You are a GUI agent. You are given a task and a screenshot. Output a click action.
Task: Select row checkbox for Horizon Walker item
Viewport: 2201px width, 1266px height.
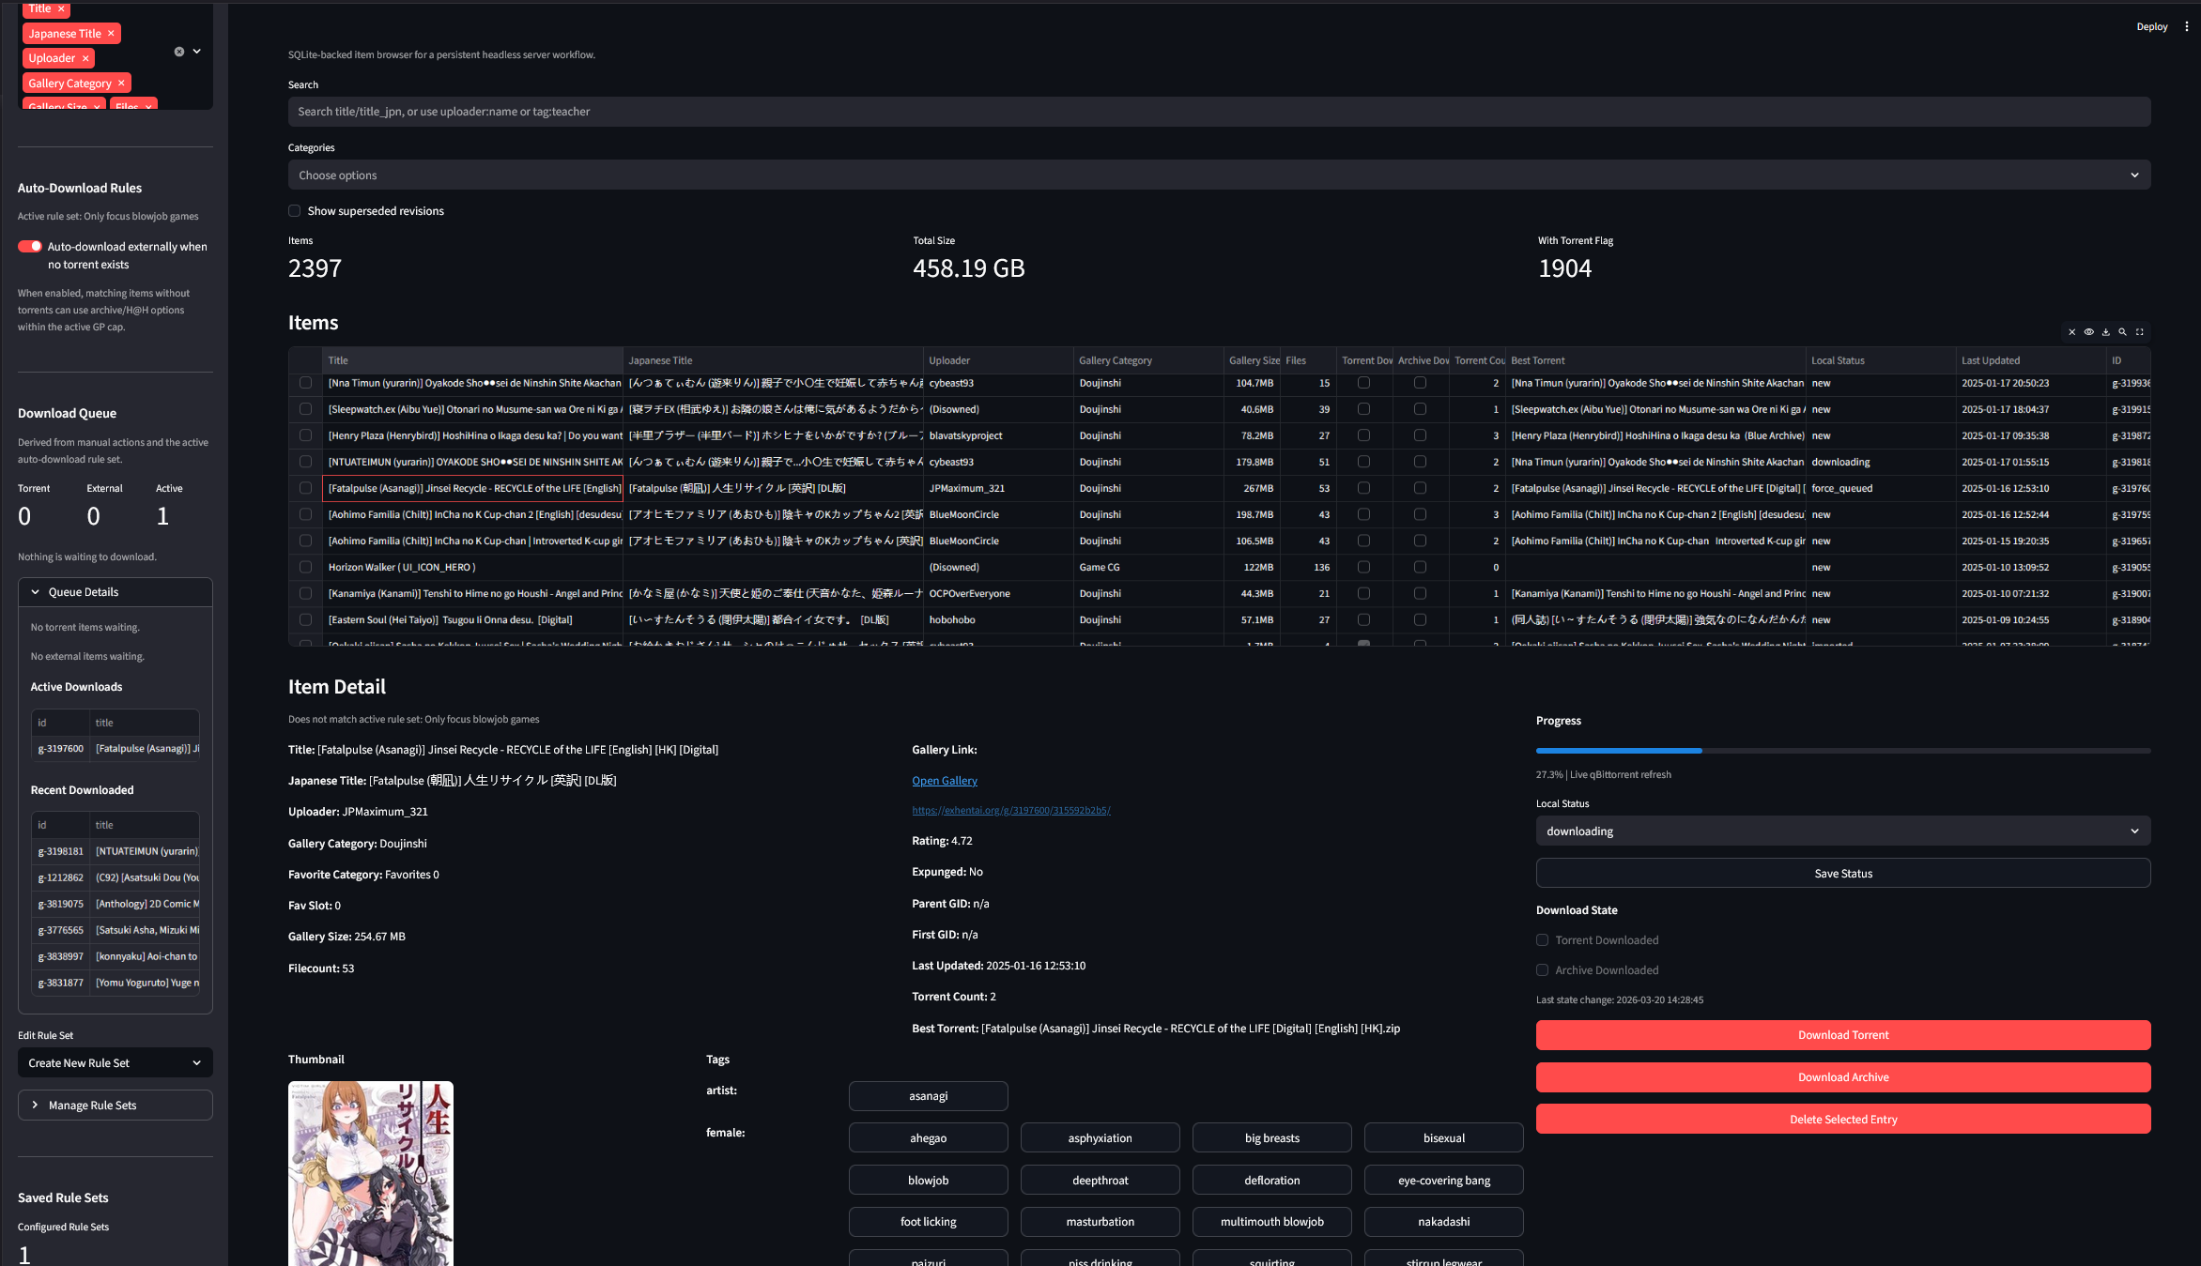[305, 567]
